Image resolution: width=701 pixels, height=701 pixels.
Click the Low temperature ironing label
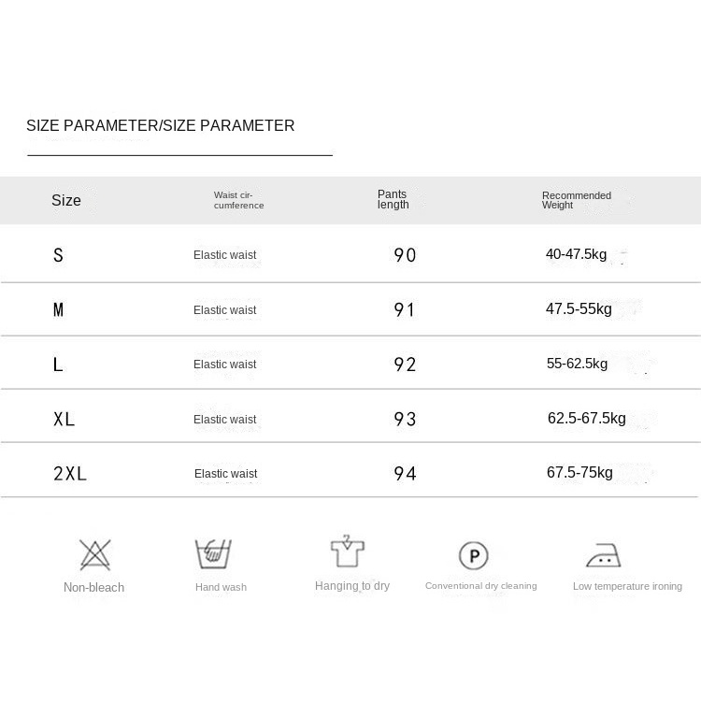(x=627, y=586)
